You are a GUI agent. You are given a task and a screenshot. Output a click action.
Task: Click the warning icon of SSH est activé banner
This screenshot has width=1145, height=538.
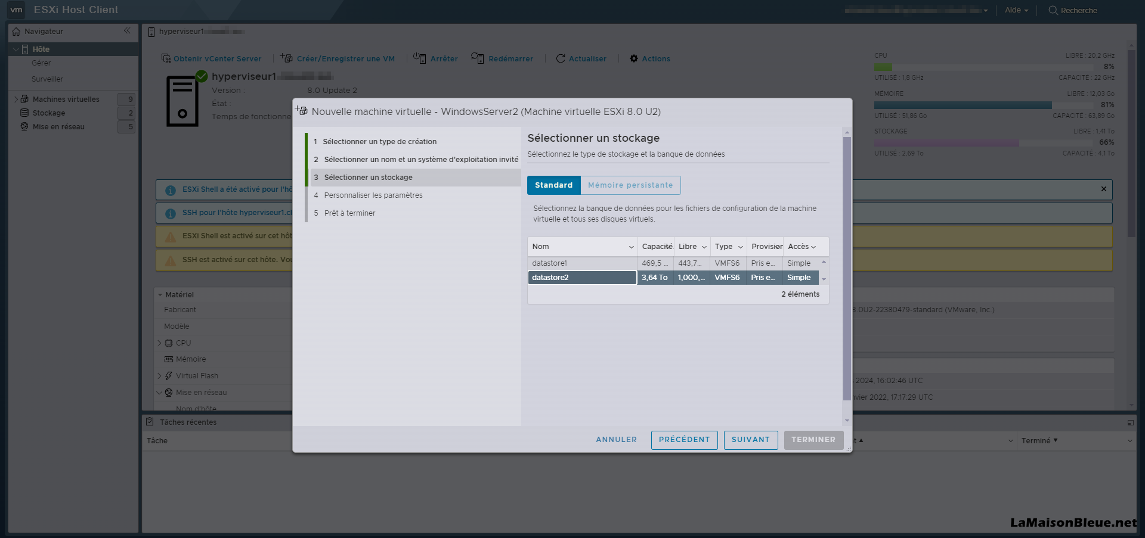(x=170, y=260)
